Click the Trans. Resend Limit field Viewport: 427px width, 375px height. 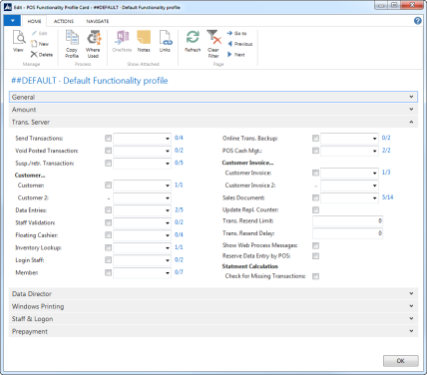click(347, 221)
